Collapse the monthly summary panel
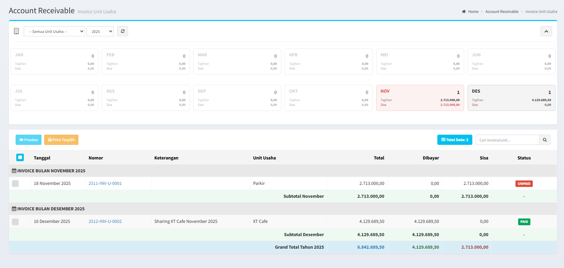Viewport: 564px width, 268px height. (546, 31)
